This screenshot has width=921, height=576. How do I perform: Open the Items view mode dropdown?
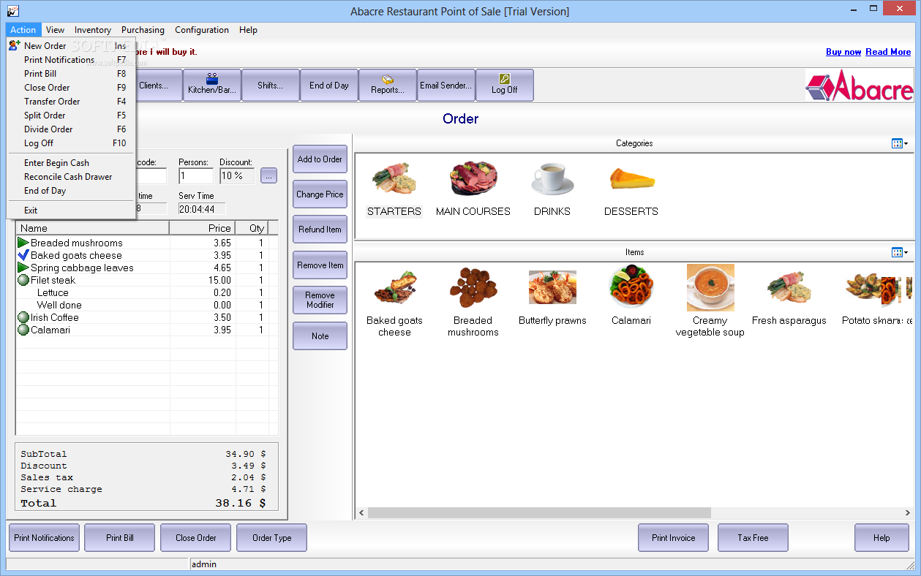point(900,252)
